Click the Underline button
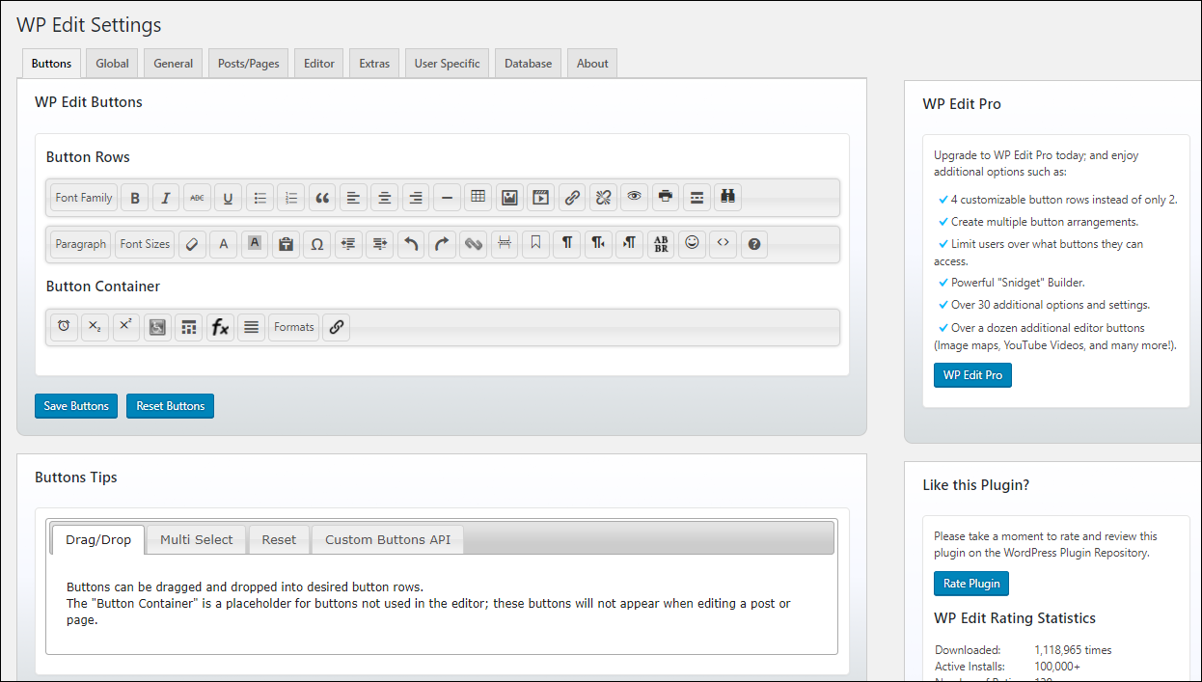Image resolution: width=1202 pixels, height=682 pixels. [229, 198]
